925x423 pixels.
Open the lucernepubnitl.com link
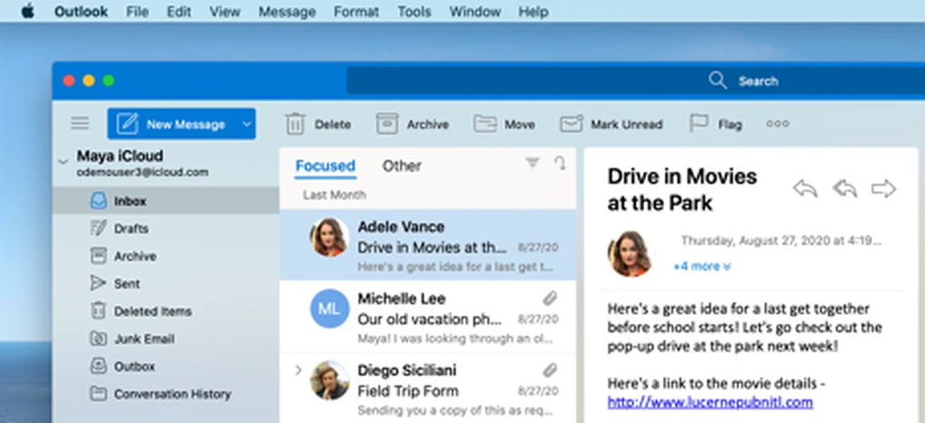click(x=710, y=402)
